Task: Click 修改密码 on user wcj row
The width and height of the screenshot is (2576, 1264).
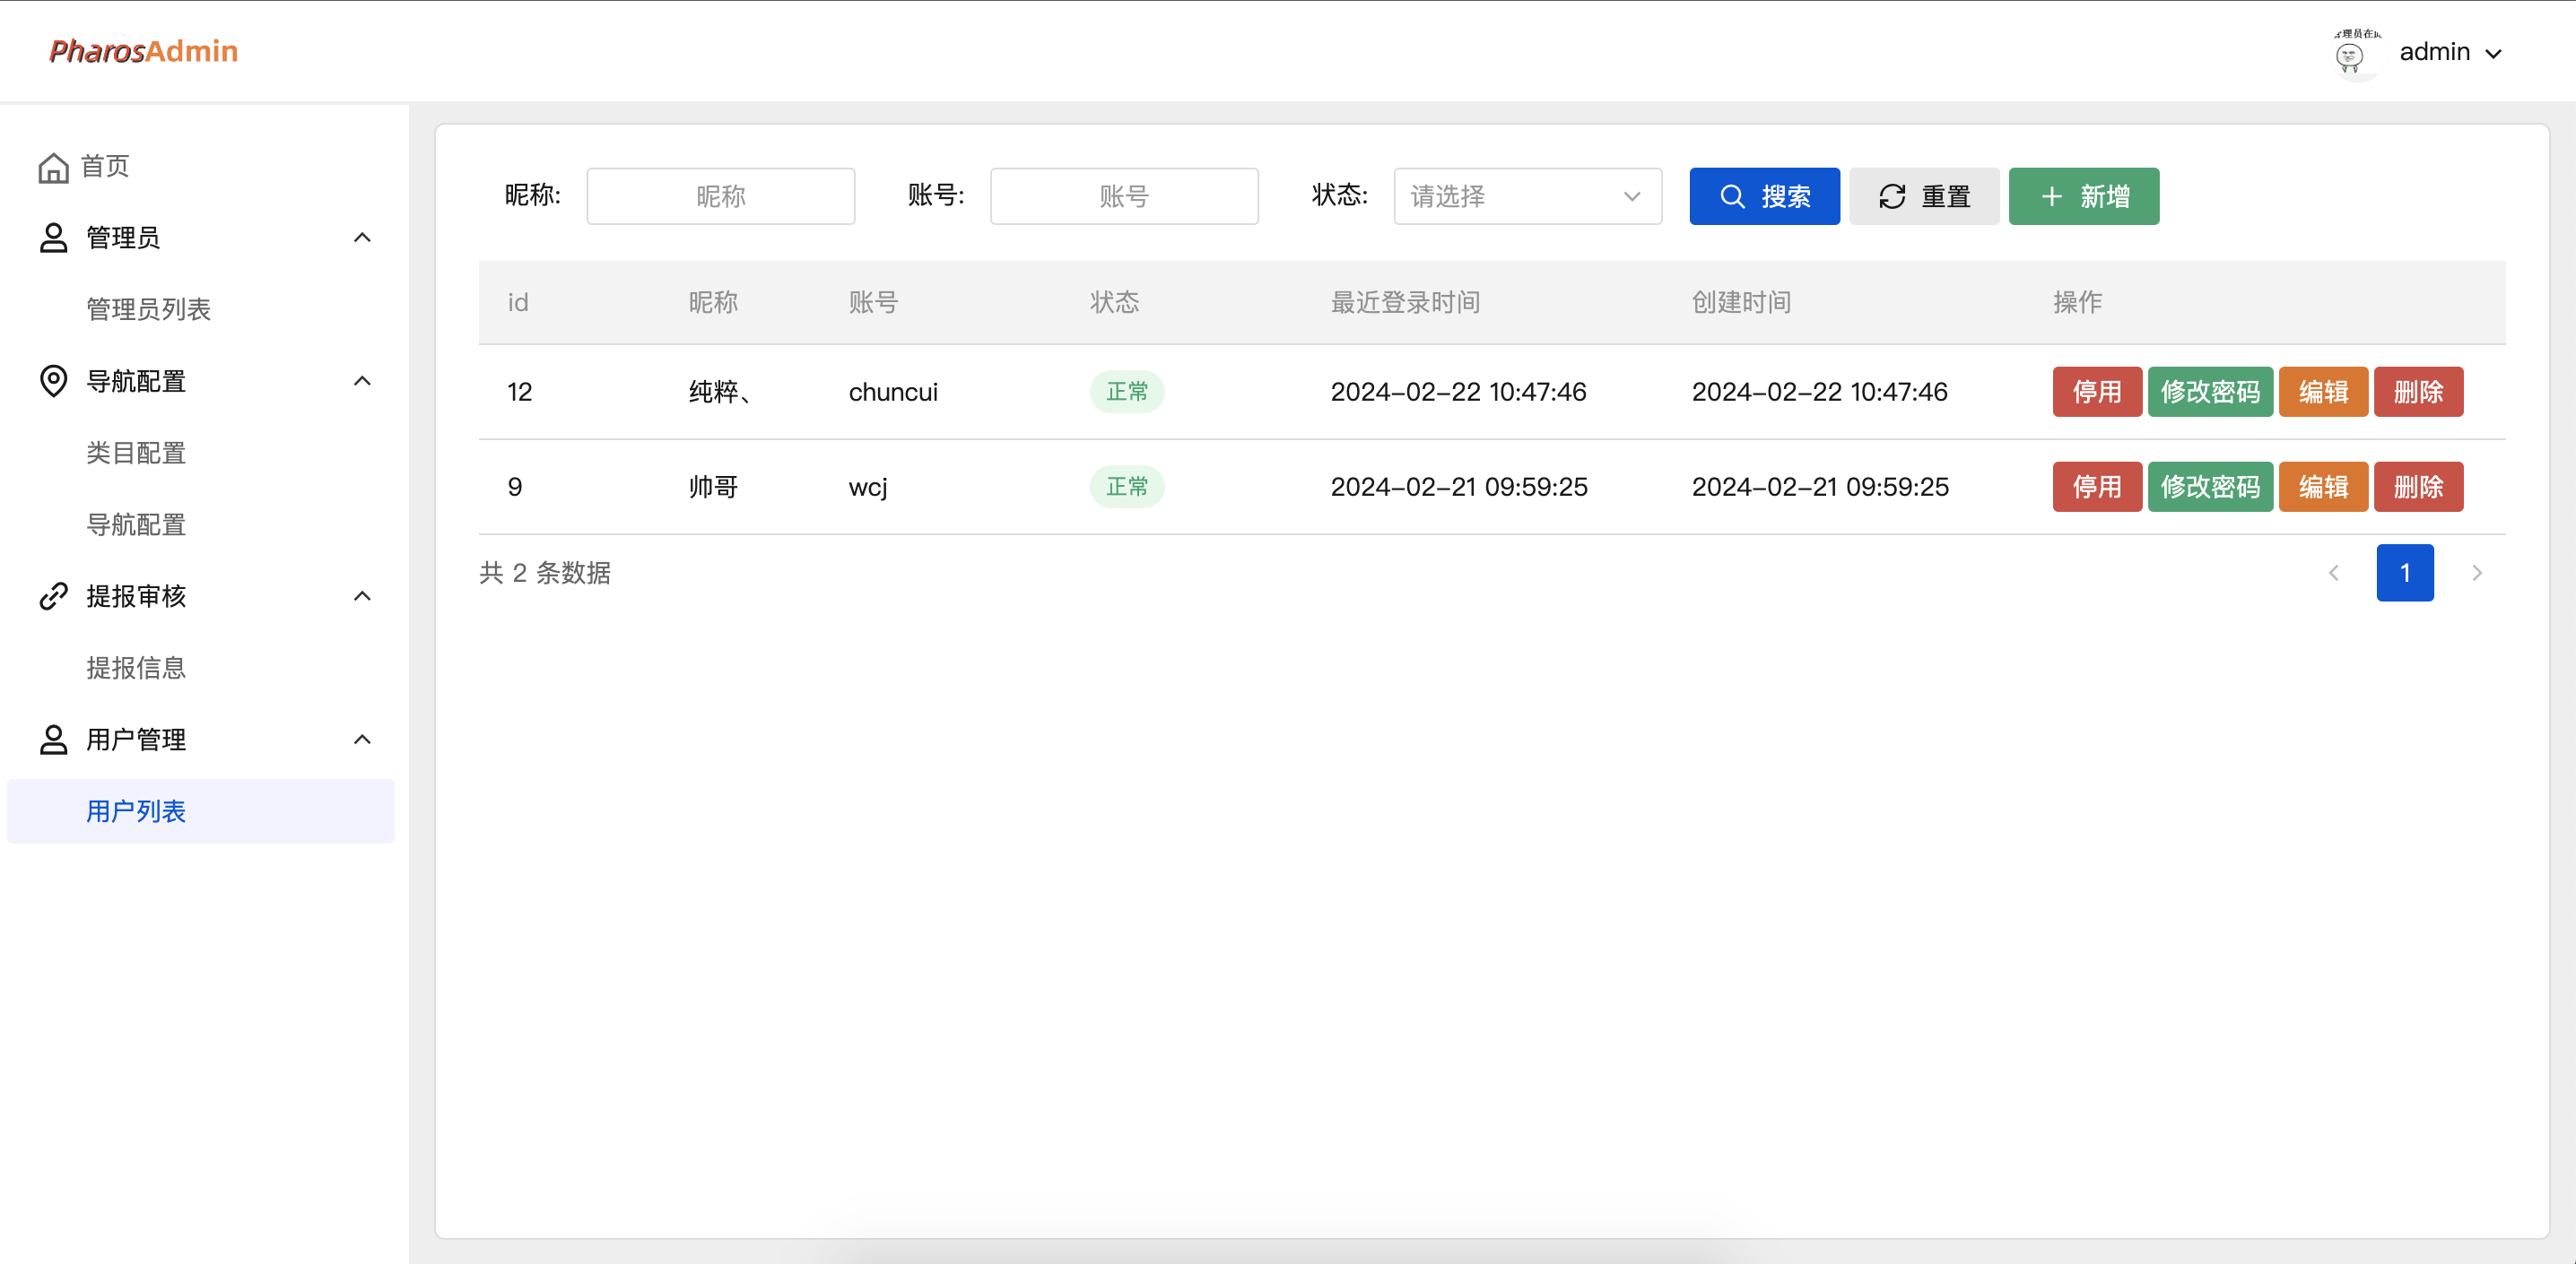Action: coord(2210,487)
